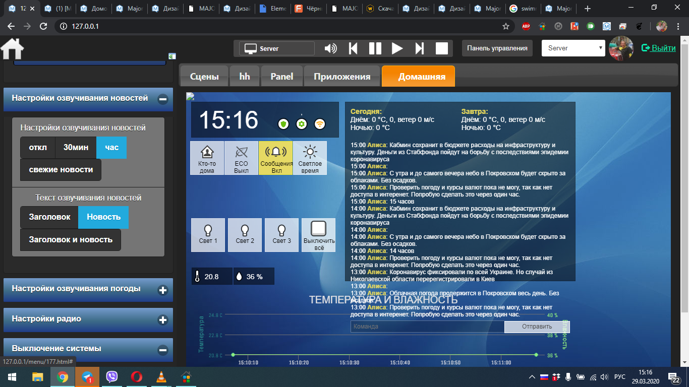
Task: Mute sound with the speaker icon
Action: (330, 48)
